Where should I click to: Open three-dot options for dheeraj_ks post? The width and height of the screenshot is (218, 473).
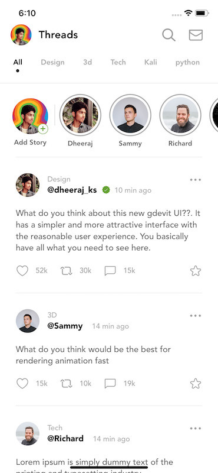coord(196,180)
